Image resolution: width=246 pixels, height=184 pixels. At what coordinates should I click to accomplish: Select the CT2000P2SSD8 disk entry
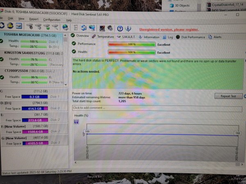pyautogui.click(x=32, y=77)
